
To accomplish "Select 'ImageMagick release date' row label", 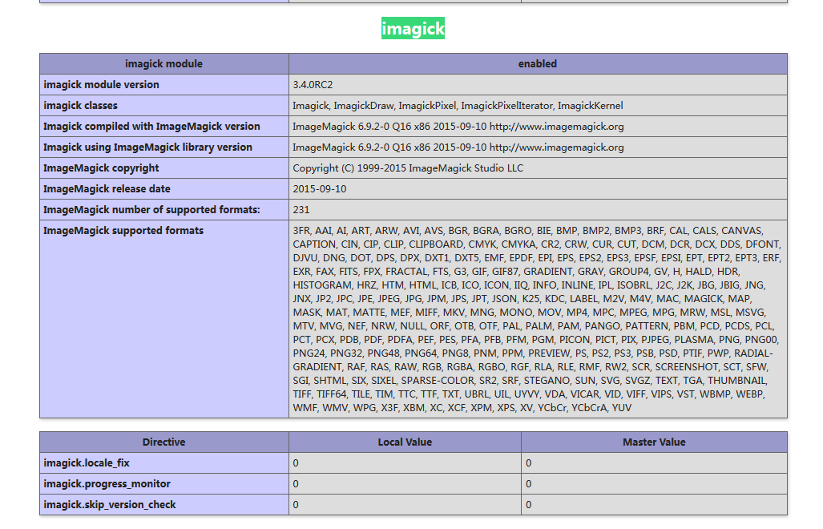I will 163,189.
